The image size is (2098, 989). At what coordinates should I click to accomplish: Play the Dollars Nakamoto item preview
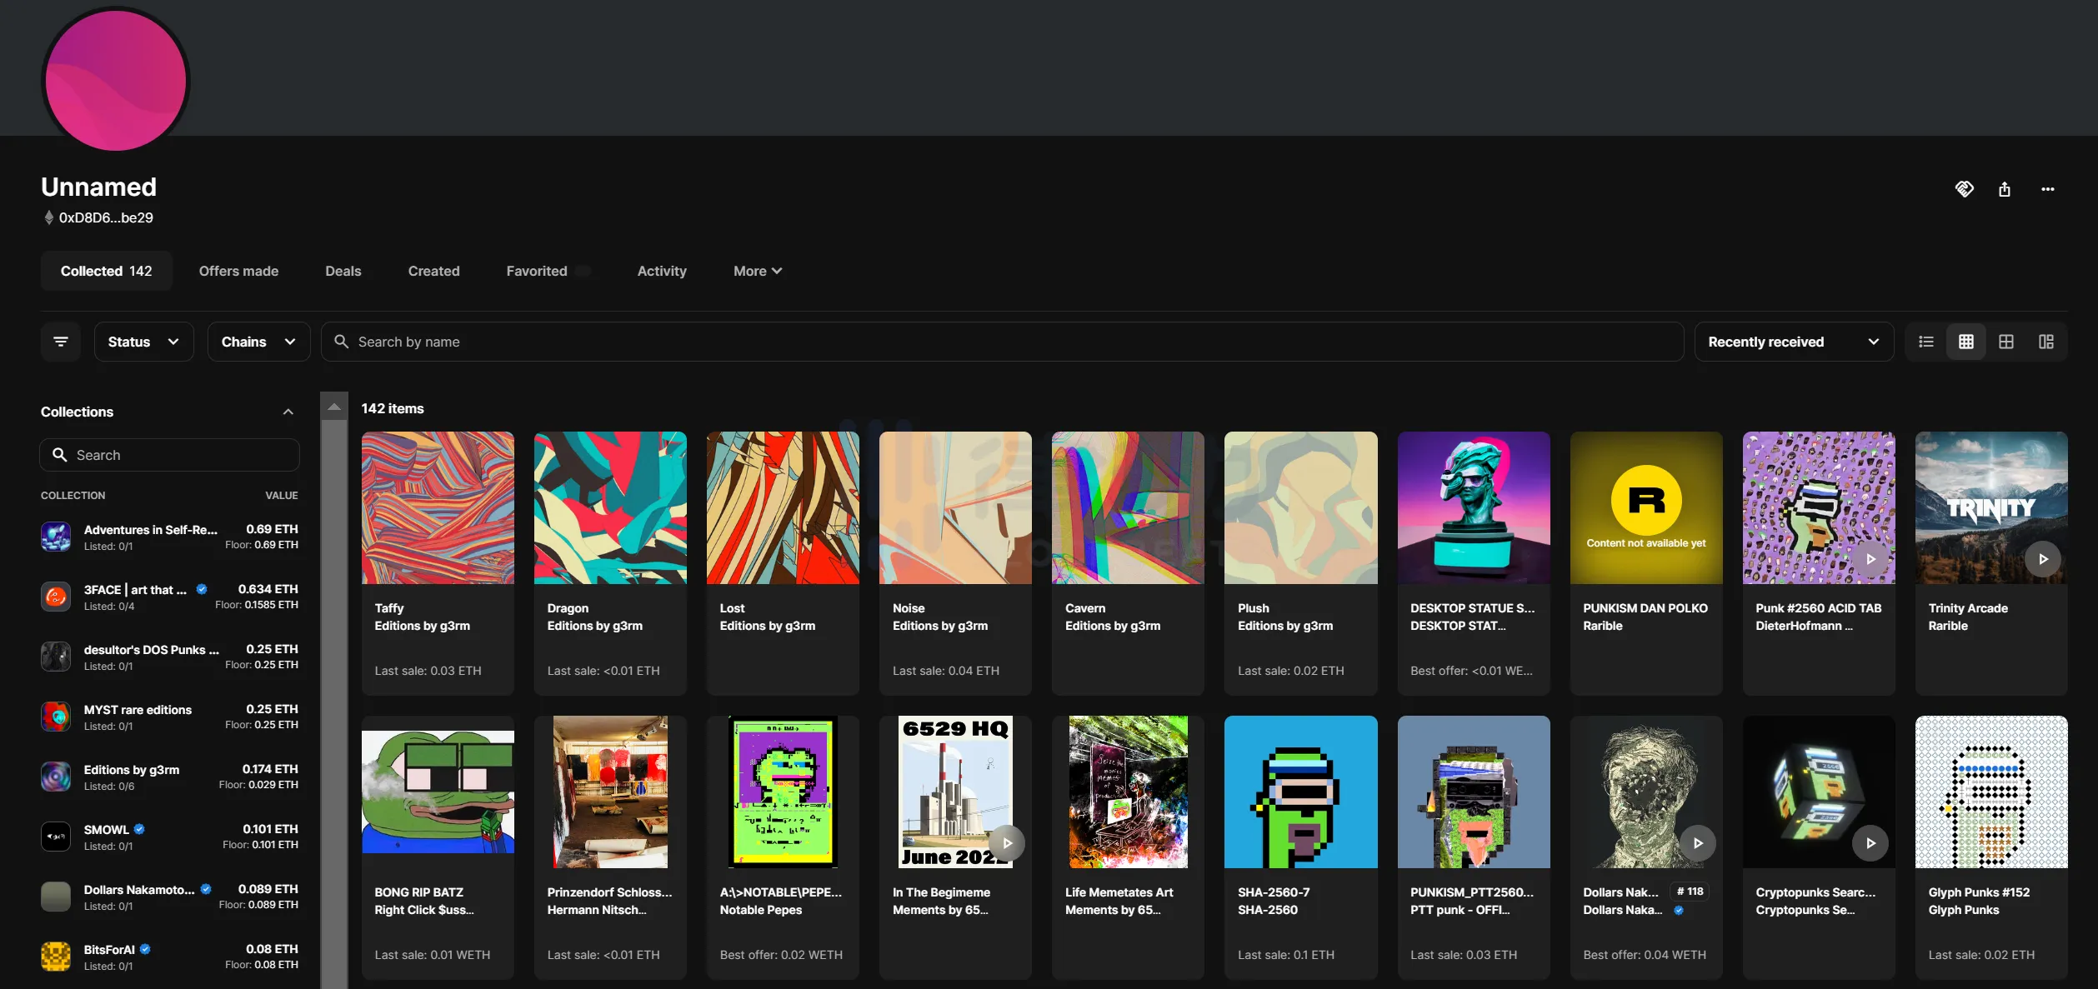click(1697, 843)
